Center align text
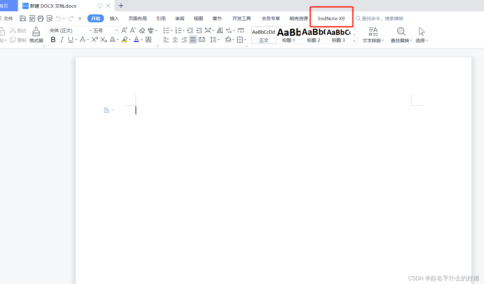Image resolution: width=484 pixels, height=284 pixels. coord(175,39)
